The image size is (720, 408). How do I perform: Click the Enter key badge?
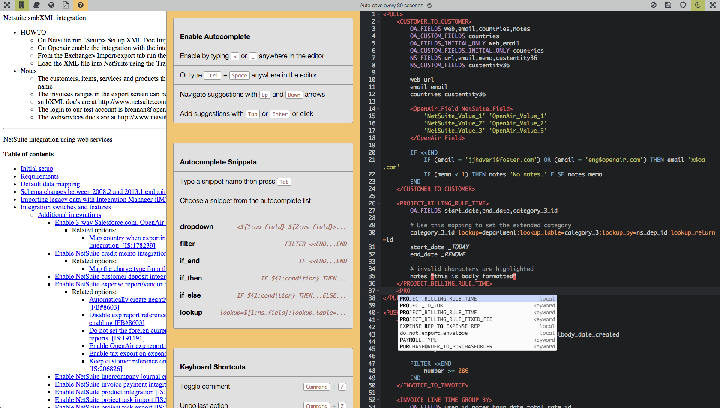click(280, 114)
